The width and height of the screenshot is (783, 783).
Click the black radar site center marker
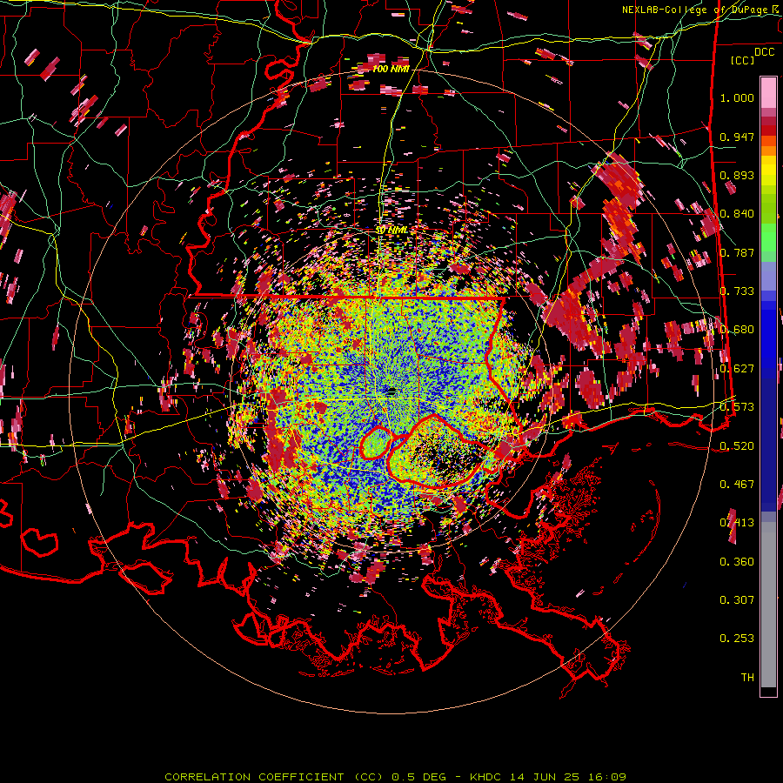coord(391,391)
